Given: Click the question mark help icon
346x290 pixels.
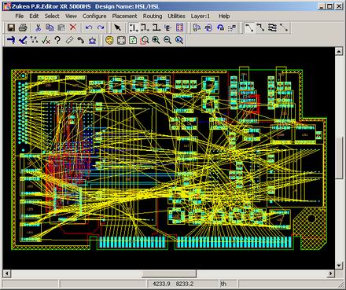Looking at the screenshot, I should point(57,40).
